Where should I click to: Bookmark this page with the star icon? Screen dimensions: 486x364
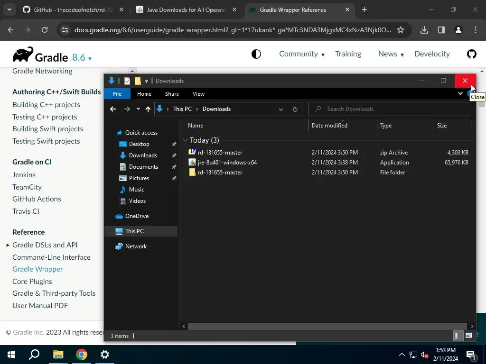click(x=401, y=30)
